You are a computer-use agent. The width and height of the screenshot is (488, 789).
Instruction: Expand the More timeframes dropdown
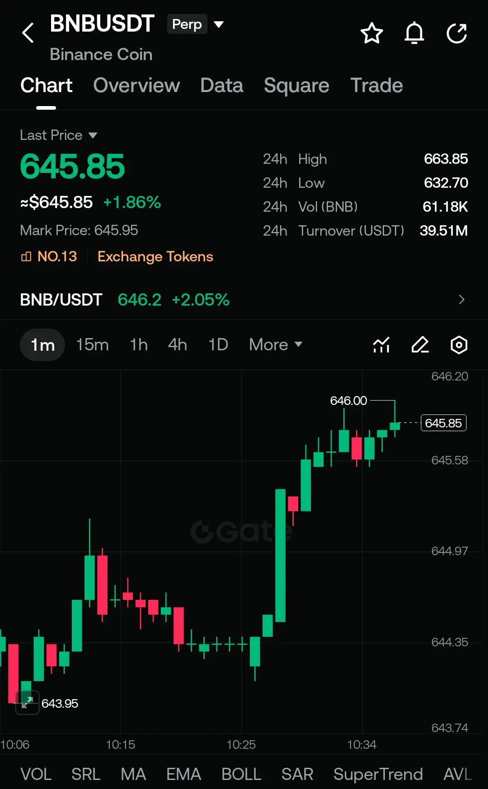(x=276, y=345)
